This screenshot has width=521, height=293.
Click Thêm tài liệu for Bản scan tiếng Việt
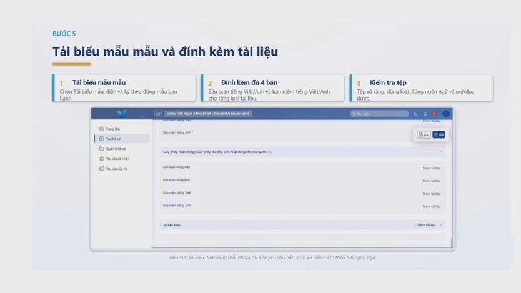431,168
